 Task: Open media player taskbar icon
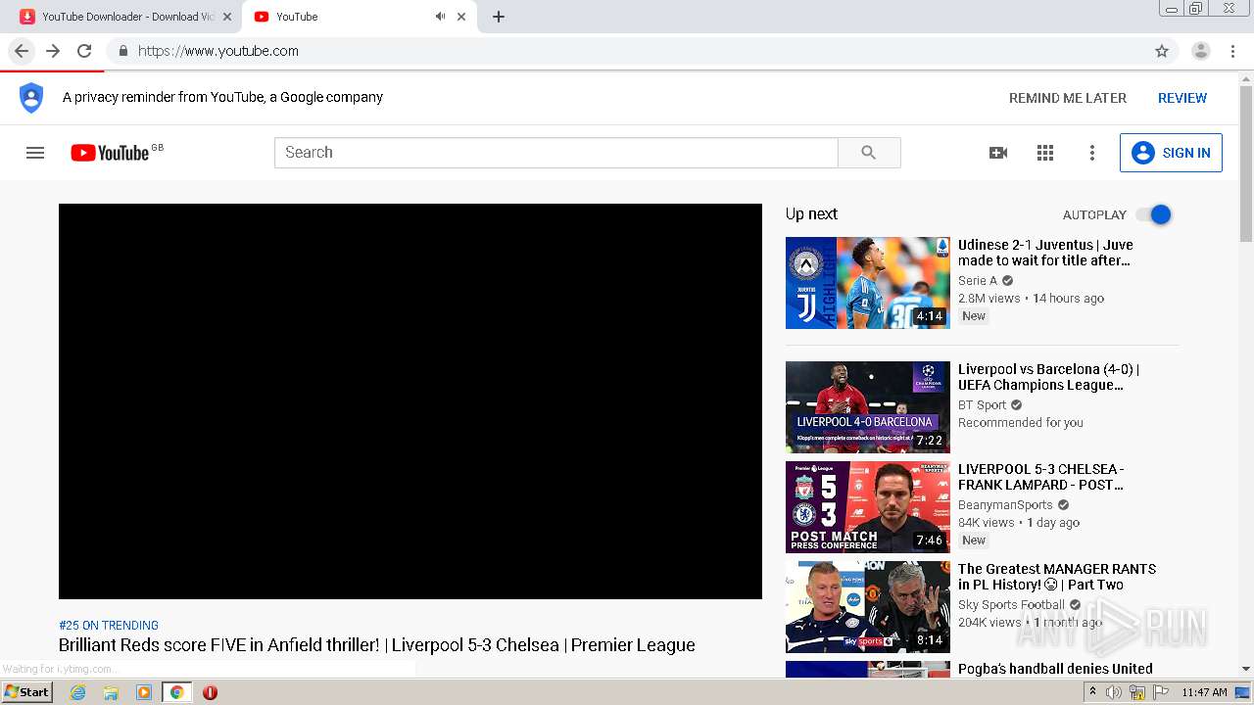click(x=144, y=692)
